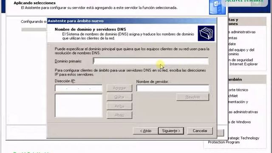Open Internet Explorer security link in side panel
This screenshot has height=153, width=272.
(x=243, y=62)
